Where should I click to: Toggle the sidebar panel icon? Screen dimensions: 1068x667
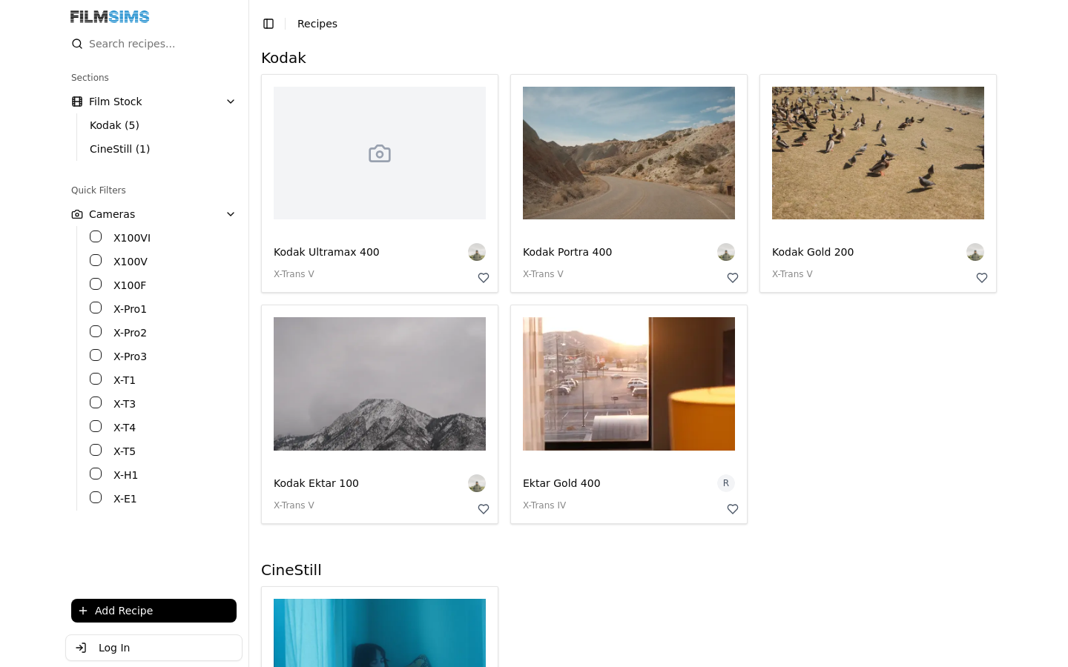click(268, 24)
